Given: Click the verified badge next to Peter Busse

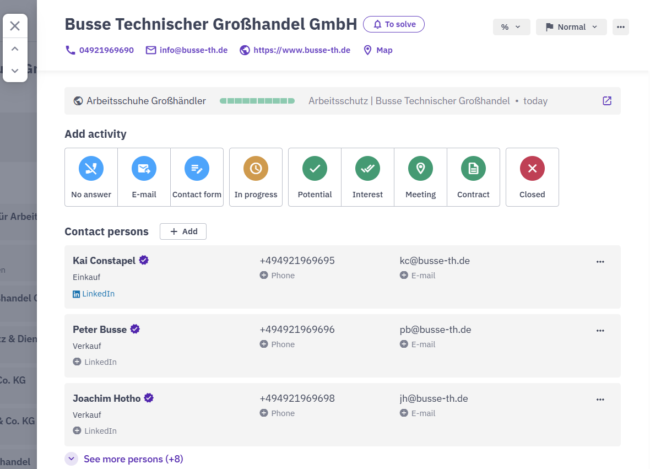Looking at the screenshot, I should coord(135,329).
